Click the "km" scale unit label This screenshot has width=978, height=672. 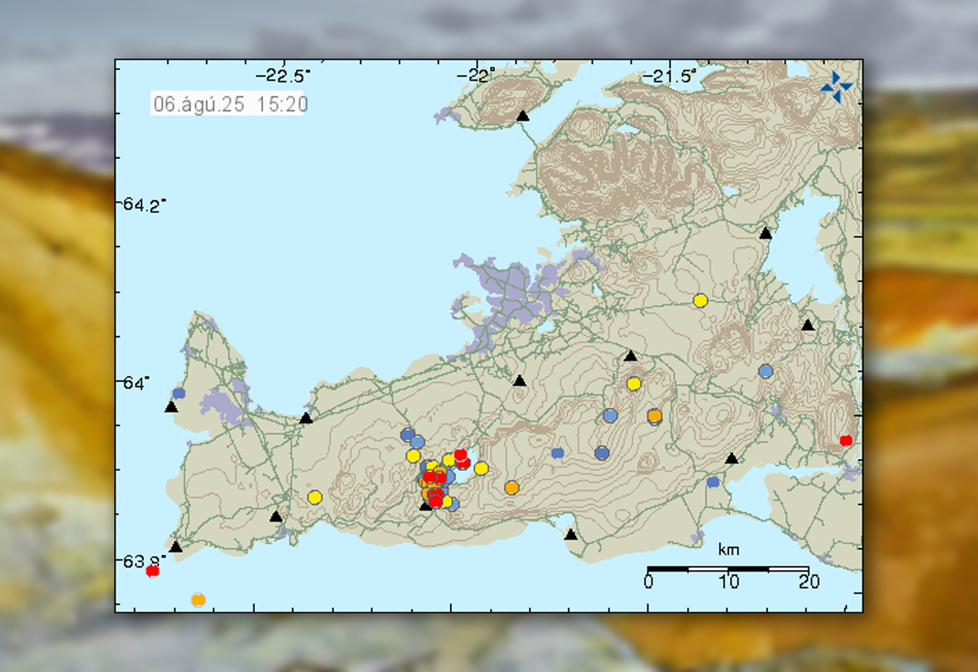(x=728, y=549)
